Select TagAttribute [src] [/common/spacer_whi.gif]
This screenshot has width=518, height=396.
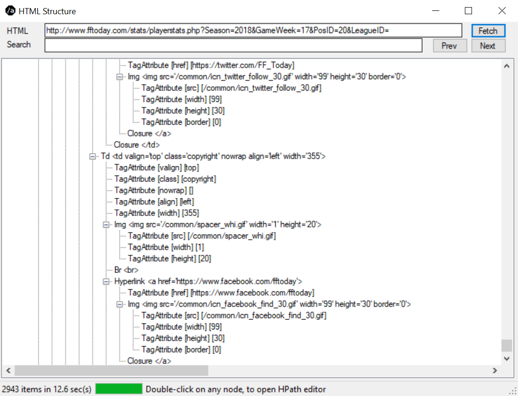tap(202, 236)
